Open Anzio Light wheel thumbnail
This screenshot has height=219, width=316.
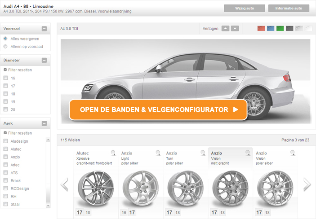click(x=141, y=188)
